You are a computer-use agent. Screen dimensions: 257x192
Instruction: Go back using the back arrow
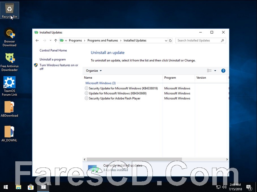pos(37,41)
